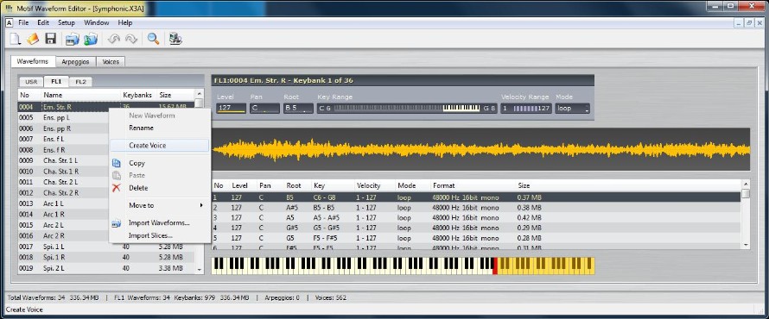Select waveform 0019 Spi. 2 L
The image size is (769, 319).
point(105,268)
